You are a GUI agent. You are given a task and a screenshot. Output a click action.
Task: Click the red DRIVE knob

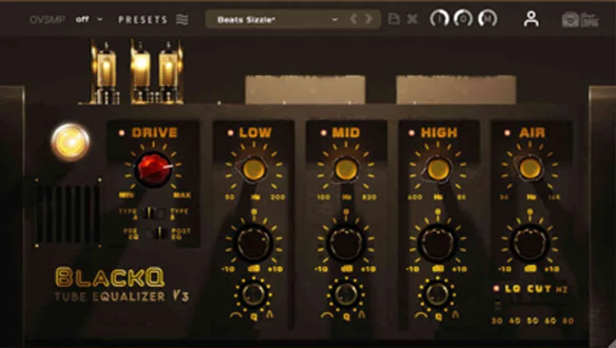tap(153, 169)
